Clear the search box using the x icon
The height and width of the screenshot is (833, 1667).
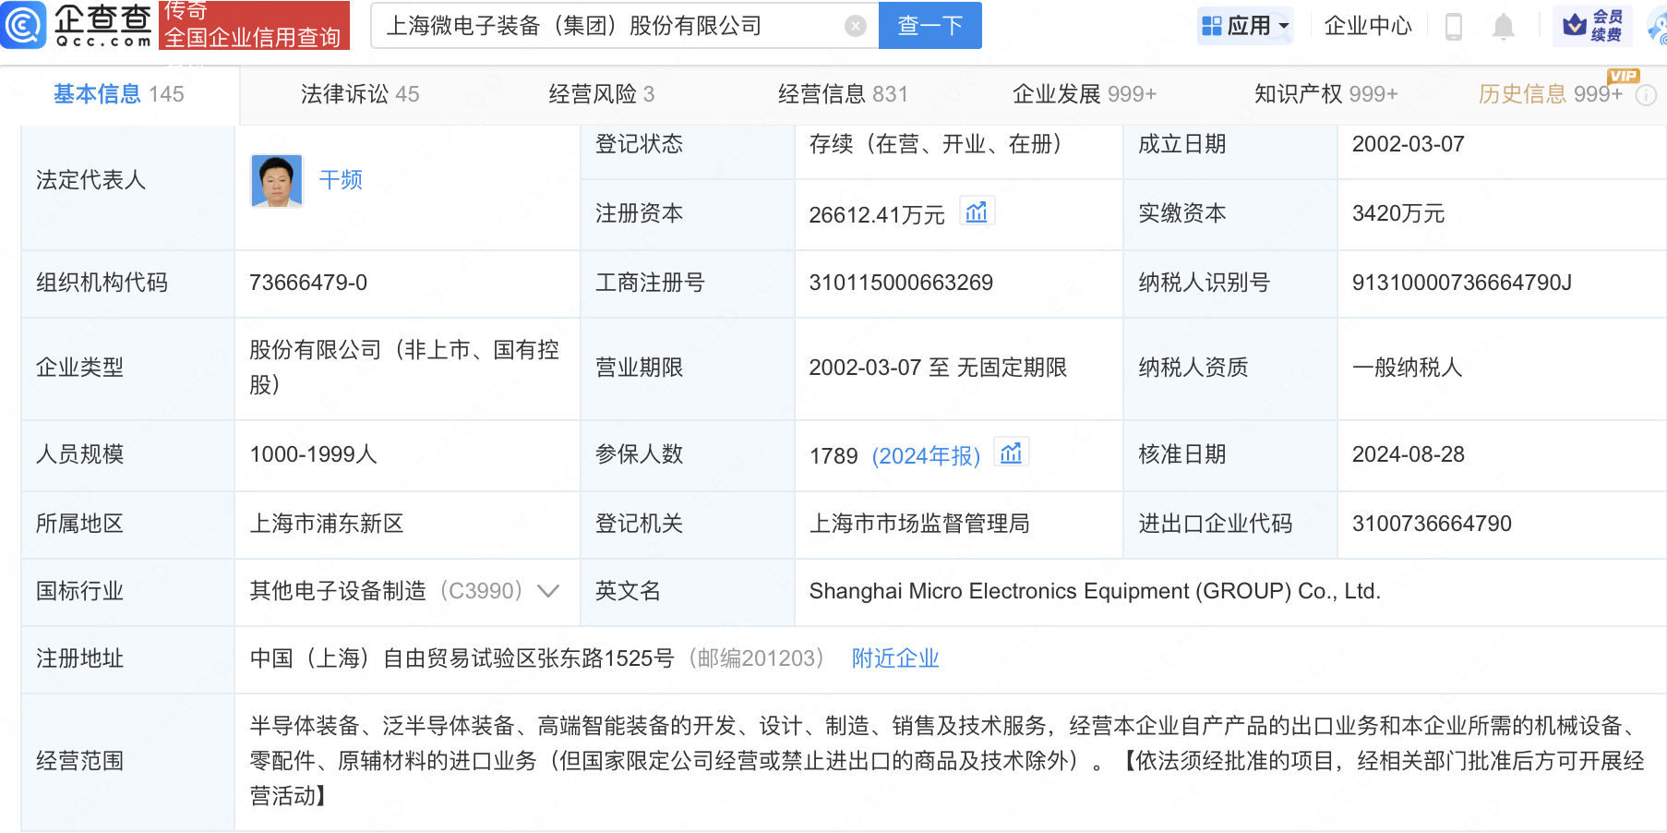coord(854,26)
